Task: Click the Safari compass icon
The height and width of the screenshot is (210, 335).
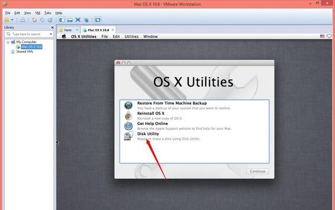Action: click(128, 126)
